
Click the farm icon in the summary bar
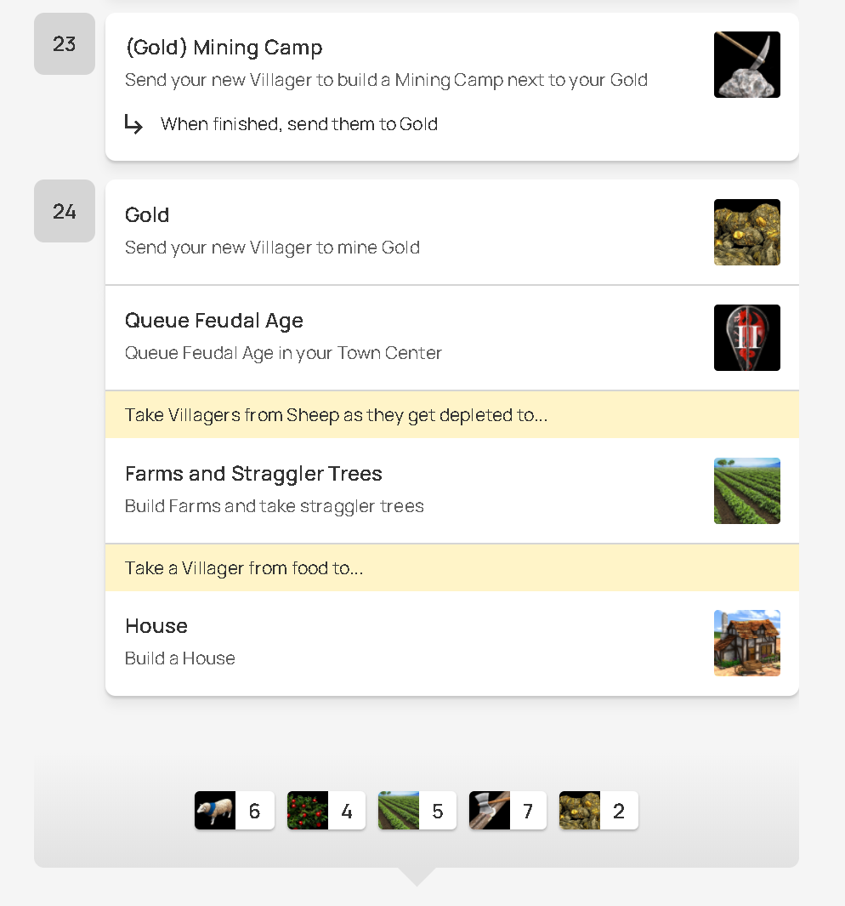(x=399, y=811)
